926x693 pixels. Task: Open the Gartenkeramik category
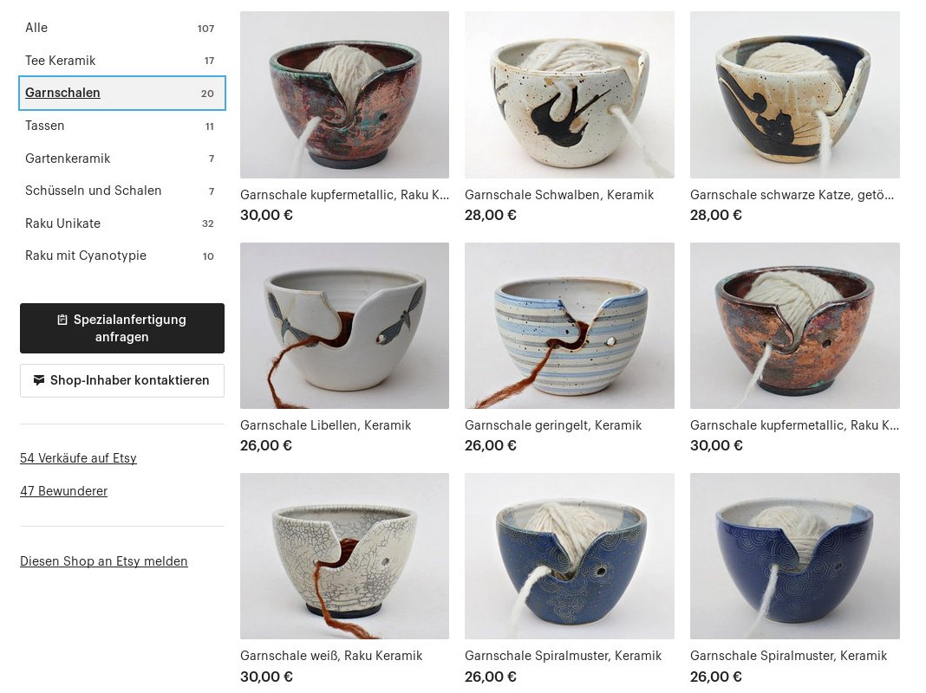coord(122,158)
